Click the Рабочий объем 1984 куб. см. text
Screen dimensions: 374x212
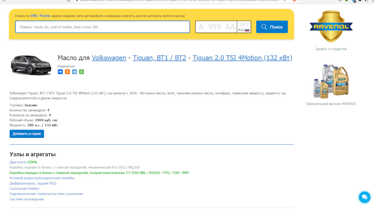pos(34,120)
